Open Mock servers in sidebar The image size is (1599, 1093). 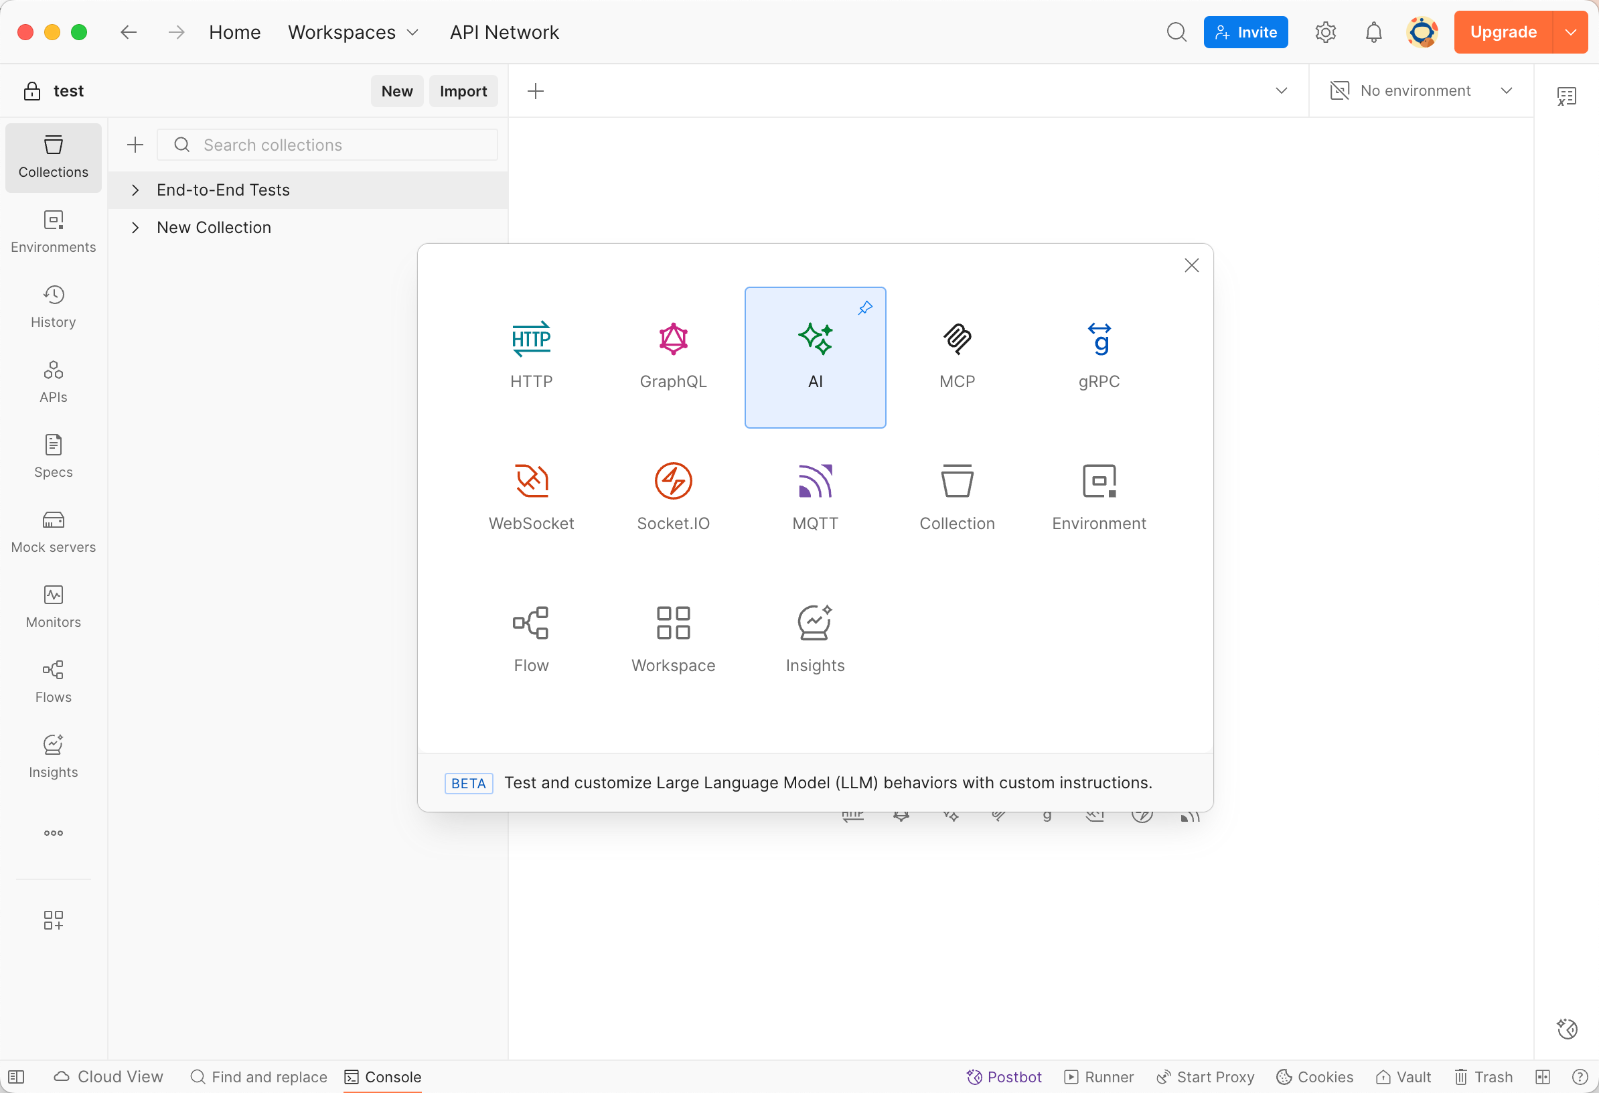pos(53,532)
